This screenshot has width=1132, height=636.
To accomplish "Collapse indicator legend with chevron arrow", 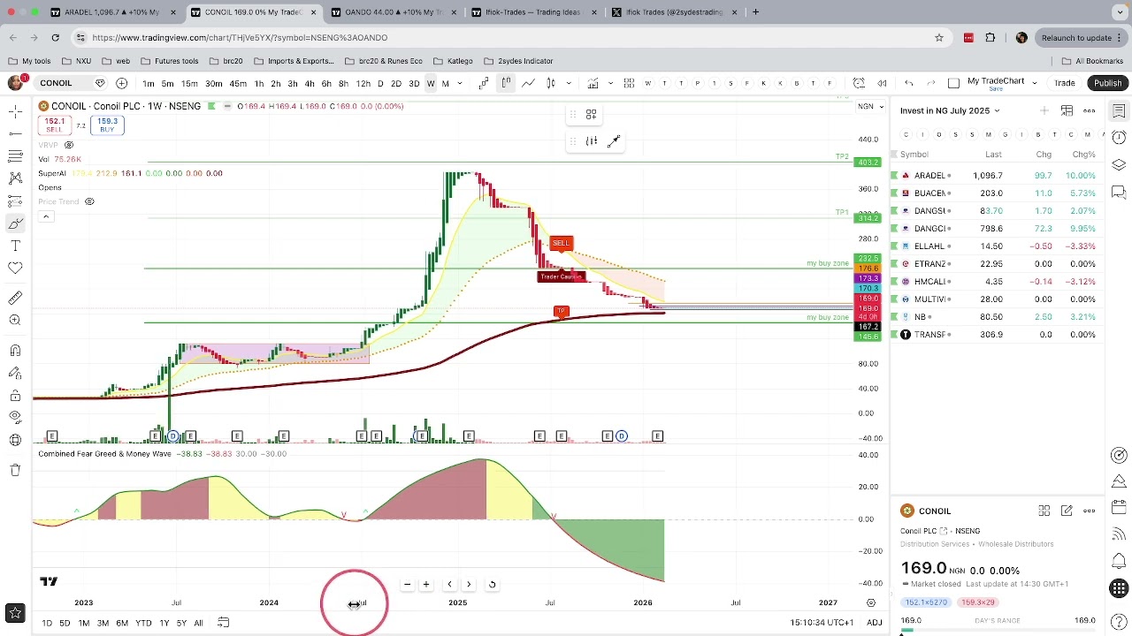I will 45,216.
